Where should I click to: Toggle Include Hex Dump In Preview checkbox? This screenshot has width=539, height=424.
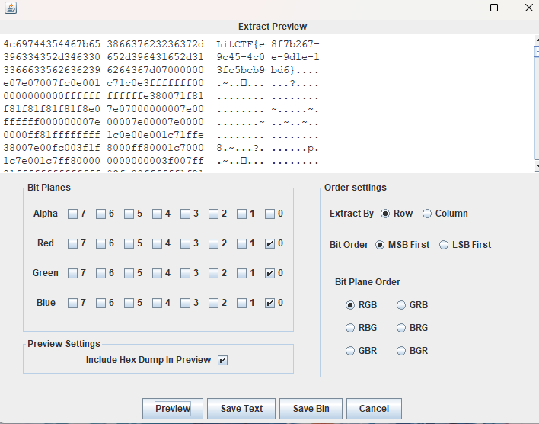(222, 360)
